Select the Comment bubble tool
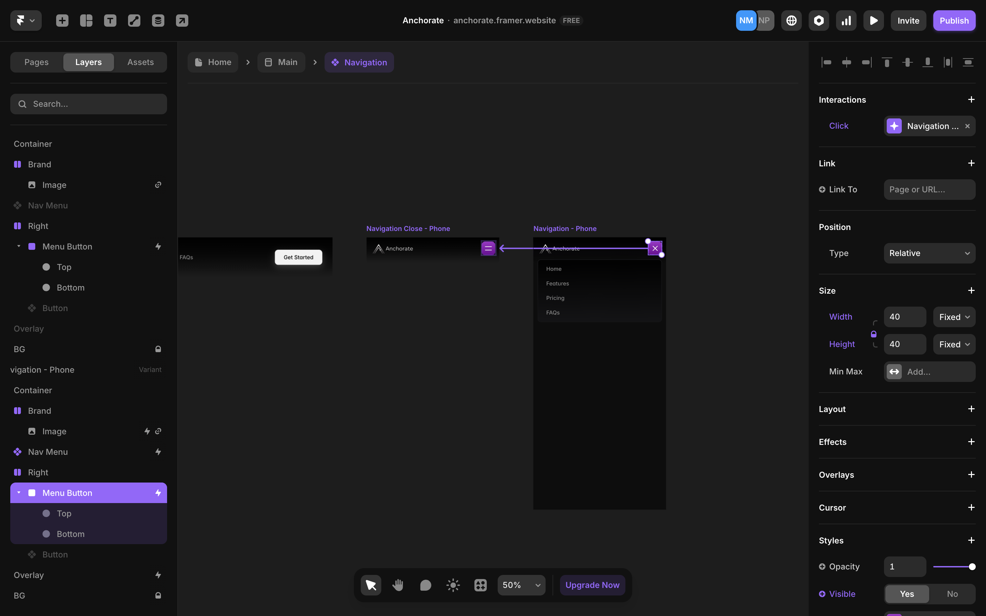986x616 pixels. (425, 585)
